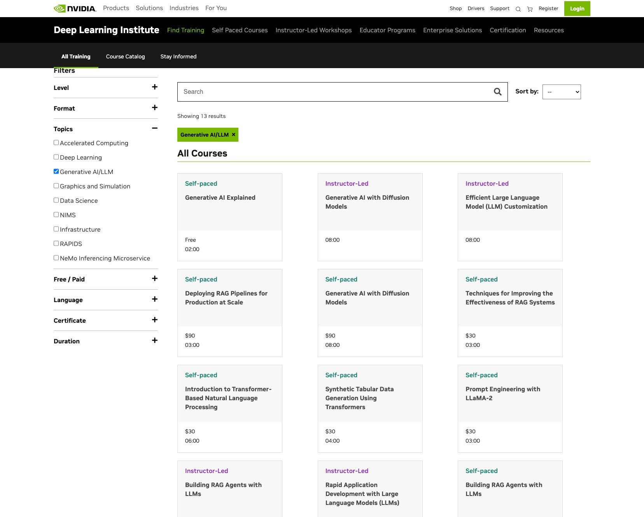Enable the Accelerated Computing checkbox
This screenshot has height=517, width=644.
point(56,142)
